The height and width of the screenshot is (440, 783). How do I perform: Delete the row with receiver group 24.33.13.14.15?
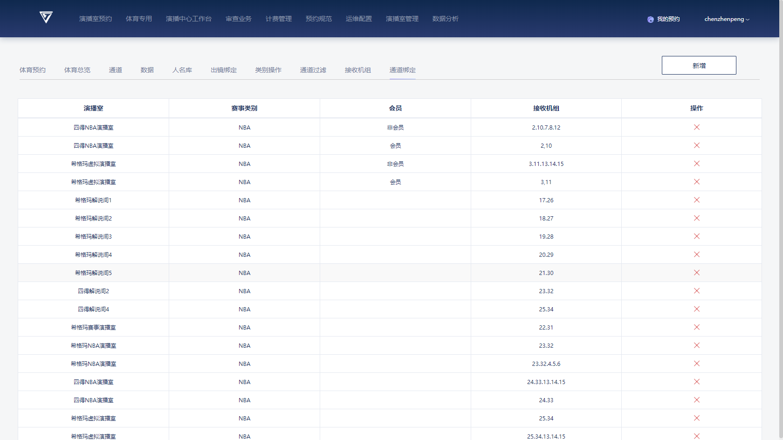pyautogui.click(x=696, y=382)
